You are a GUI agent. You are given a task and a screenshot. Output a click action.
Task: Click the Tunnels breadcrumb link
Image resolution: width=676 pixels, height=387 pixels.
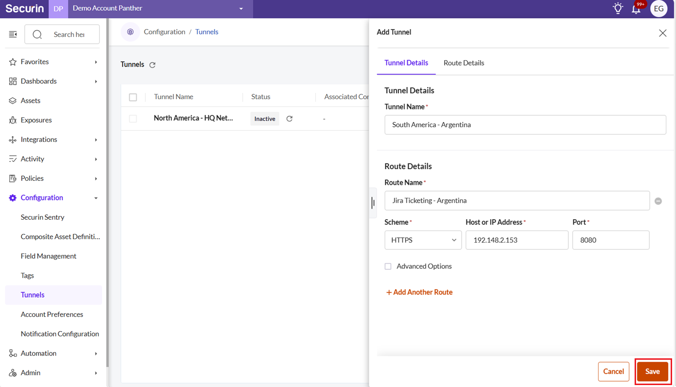[x=207, y=32]
